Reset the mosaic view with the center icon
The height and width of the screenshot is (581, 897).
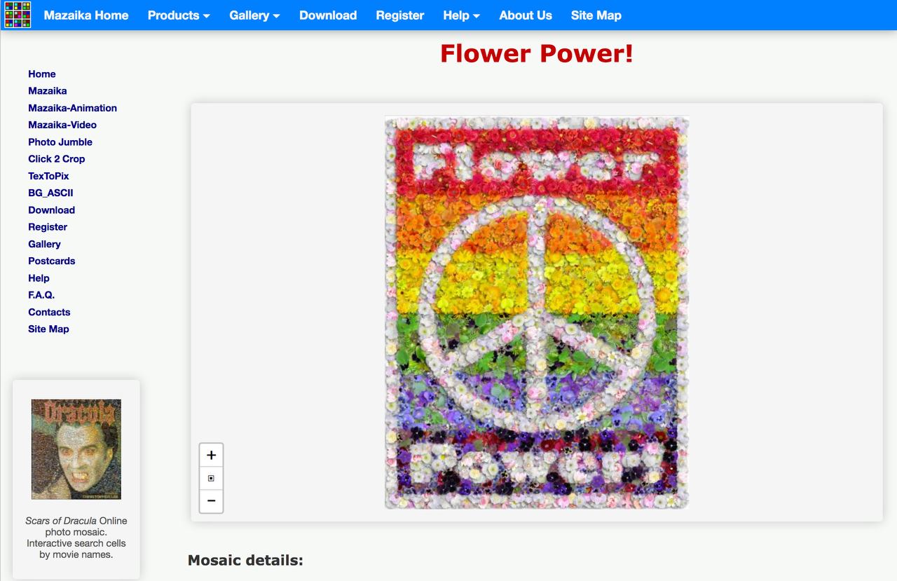(x=211, y=477)
